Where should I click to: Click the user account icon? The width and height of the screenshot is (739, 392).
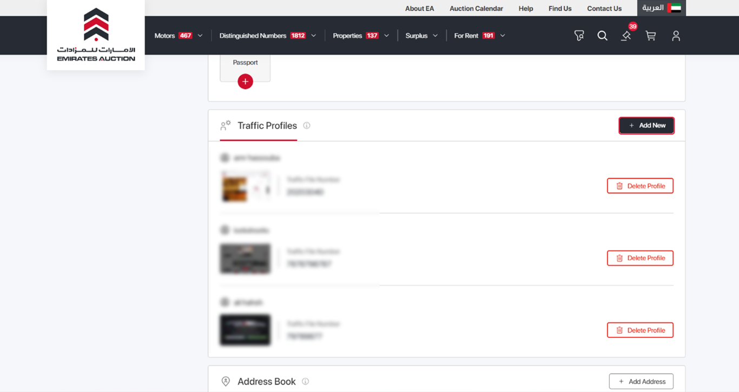(x=676, y=36)
